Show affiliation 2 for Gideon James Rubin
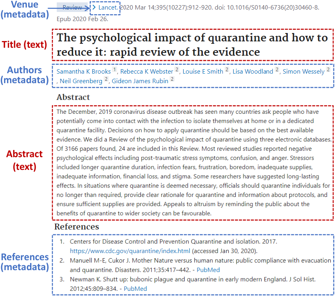This screenshot has width=335, height=296. (x=172, y=79)
